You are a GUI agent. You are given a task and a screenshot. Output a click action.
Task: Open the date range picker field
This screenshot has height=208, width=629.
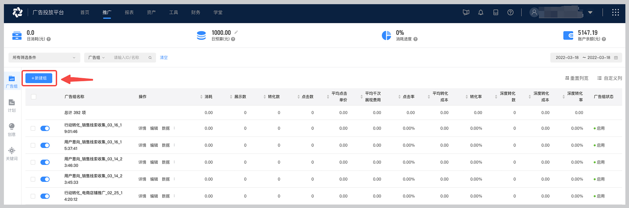(x=586, y=58)
